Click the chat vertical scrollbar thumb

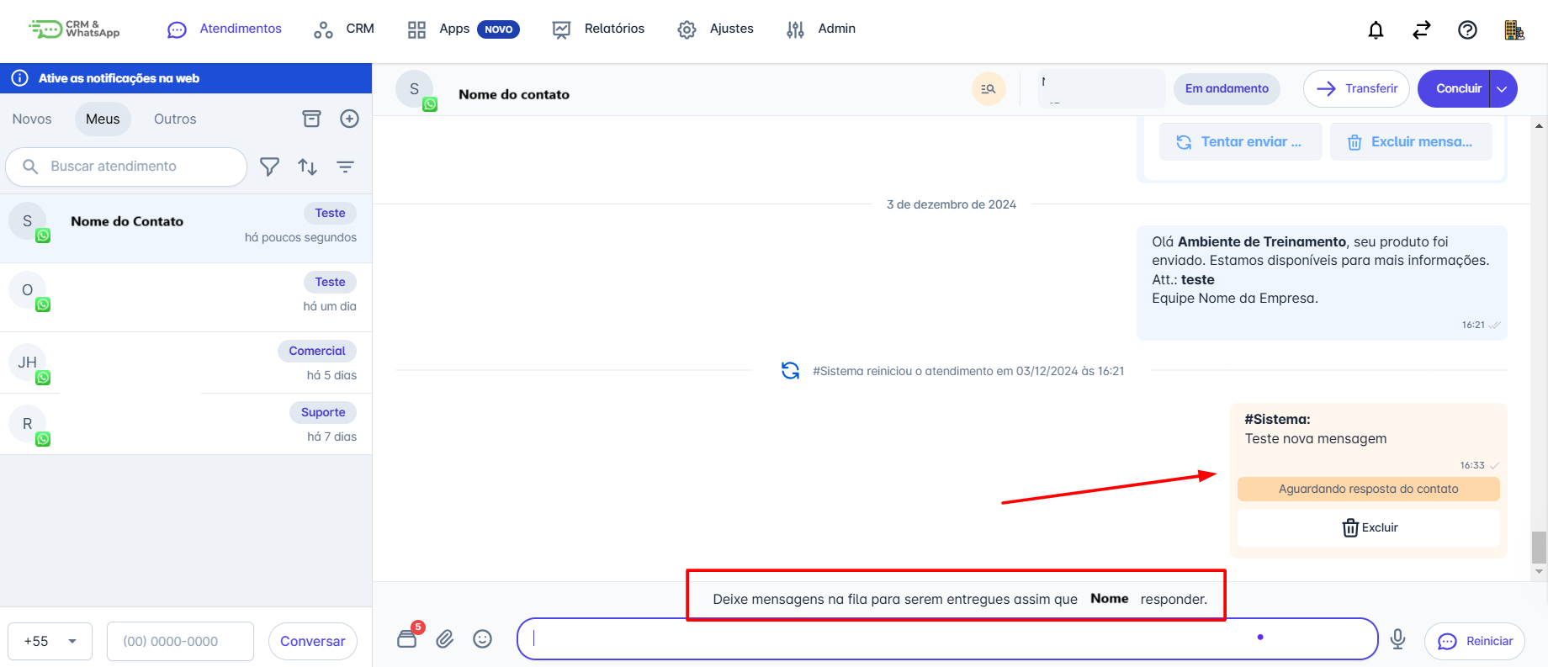click(1539, 547)
